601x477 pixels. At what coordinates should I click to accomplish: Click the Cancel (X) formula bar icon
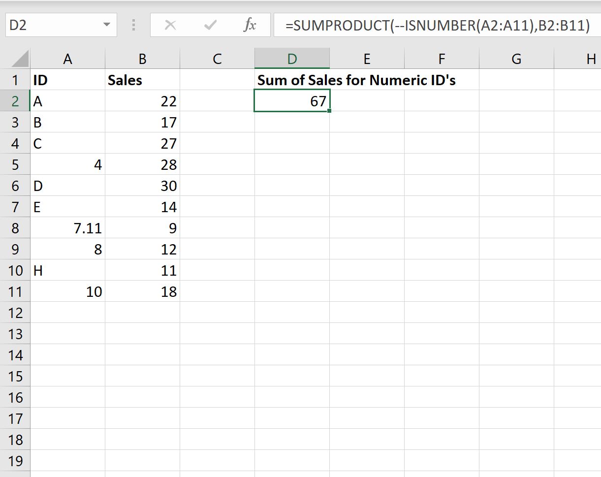coord(170,25)
